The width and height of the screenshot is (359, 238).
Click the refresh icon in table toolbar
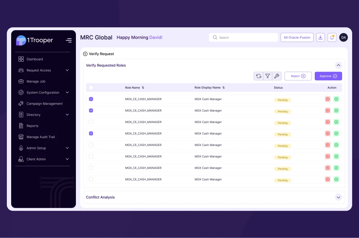coord(258,76)
